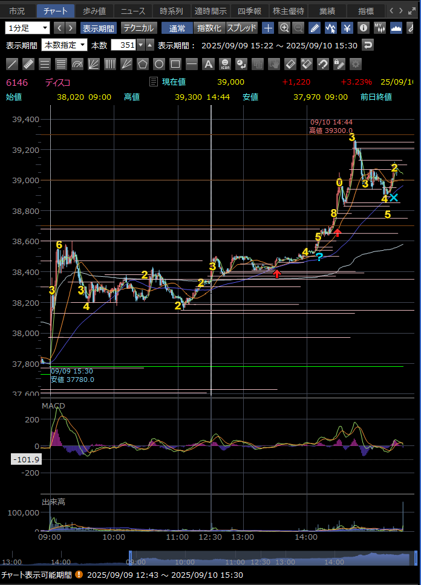Reset display period with return arrow
This screenshot has width=421, height=585.
pos(368,45)
